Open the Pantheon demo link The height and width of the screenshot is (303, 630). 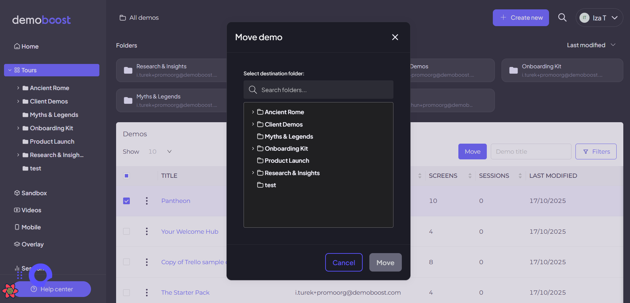pyautogui.click(x=176, y=201)
